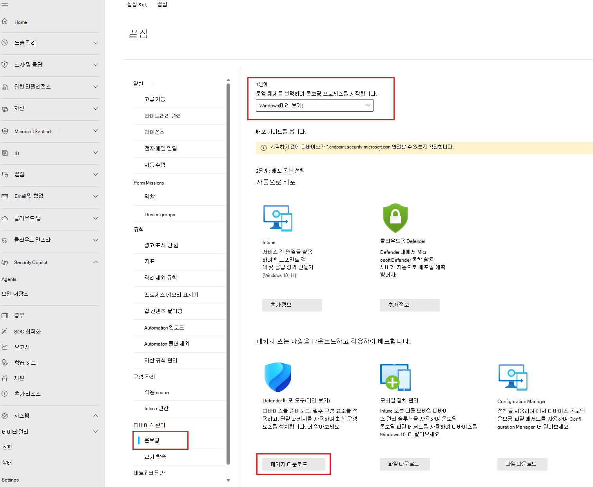Click the 노출 관리 sidebar icon
593x487 pixels.
coord(5,42)
